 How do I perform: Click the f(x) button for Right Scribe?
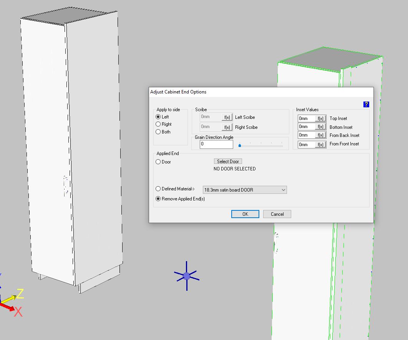tap(227, 127)
